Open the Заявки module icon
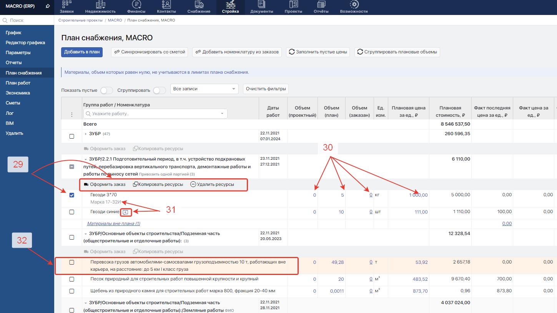The image size is (557, 313). pos(67,5)
